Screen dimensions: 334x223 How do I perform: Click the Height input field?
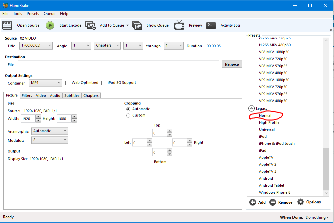pyautogui.click(x=64, y=119)
